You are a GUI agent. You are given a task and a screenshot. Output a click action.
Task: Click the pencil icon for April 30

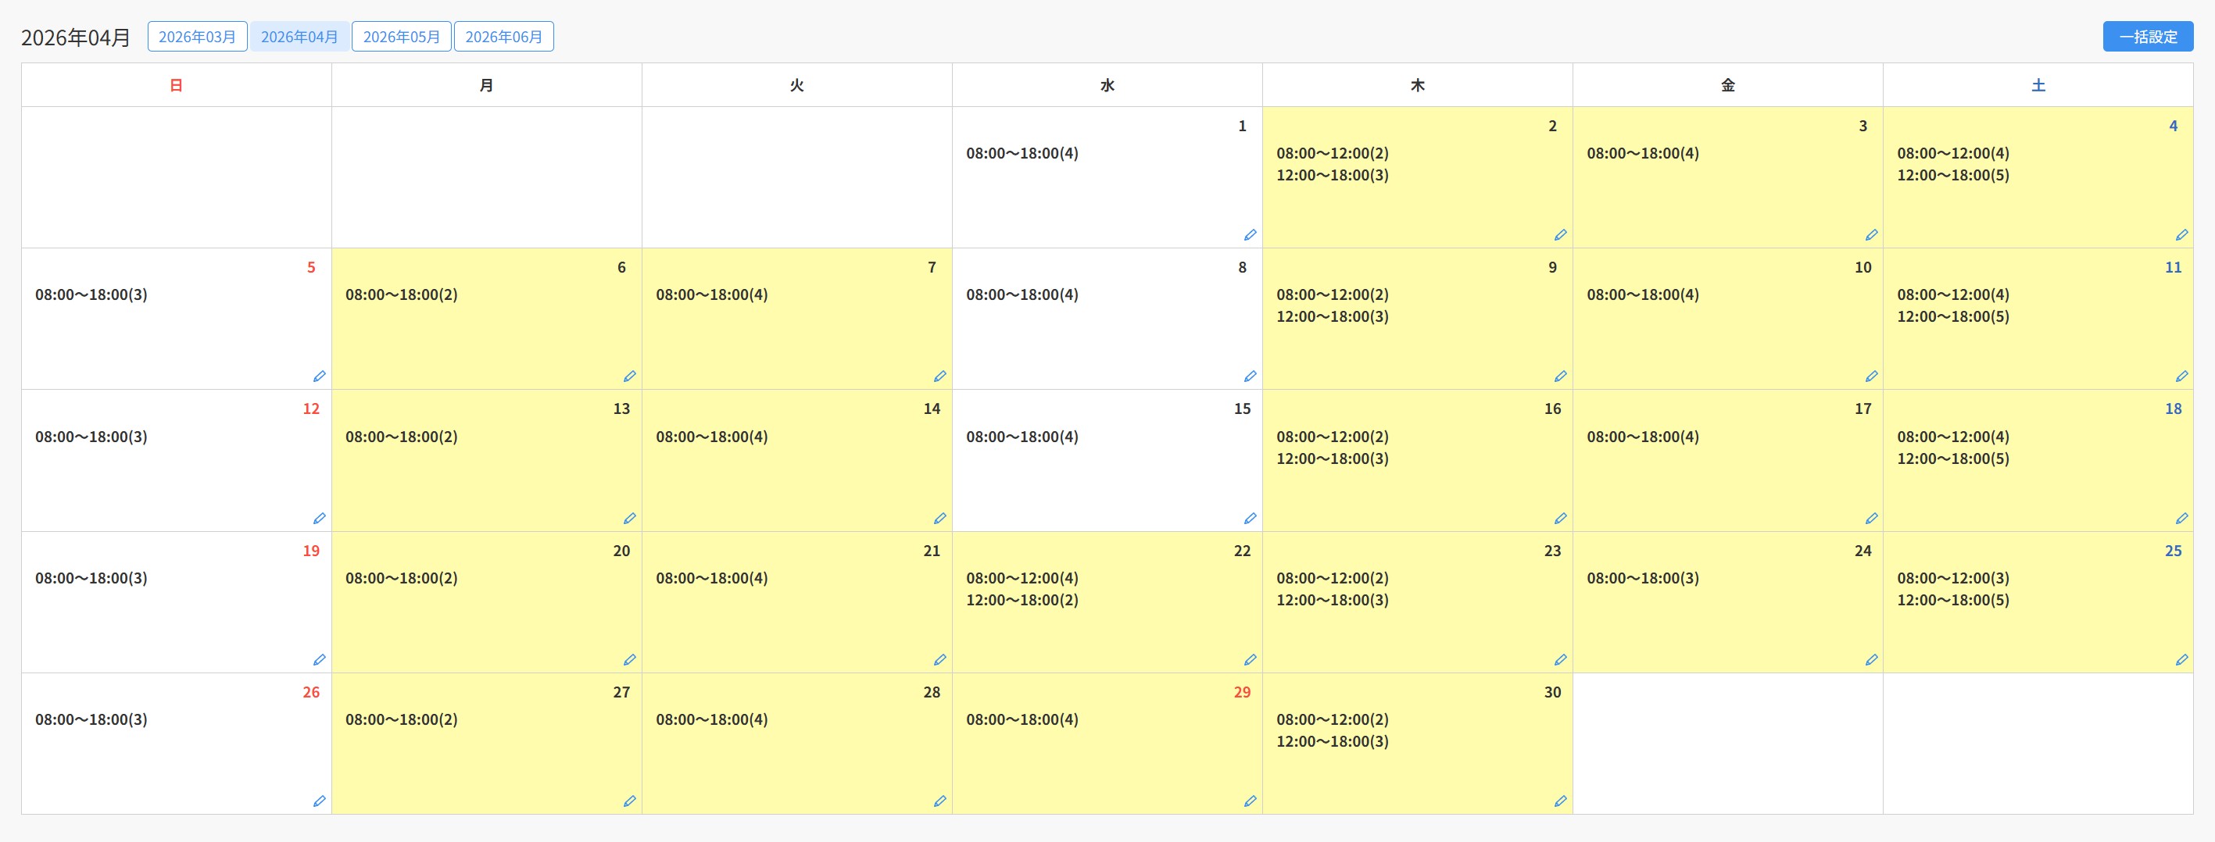click(x=1561, y=801)
